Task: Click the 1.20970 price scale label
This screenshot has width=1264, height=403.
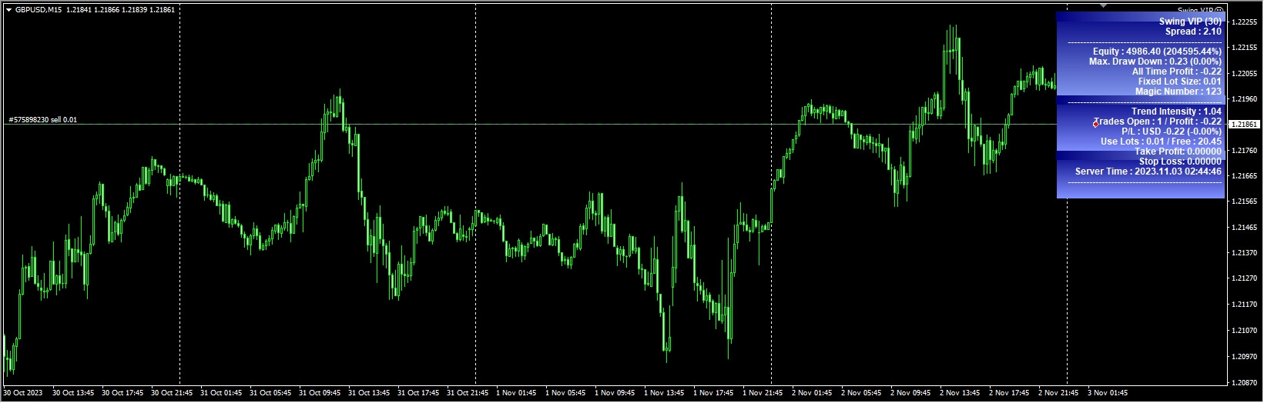Action: tap(1244, 357)
